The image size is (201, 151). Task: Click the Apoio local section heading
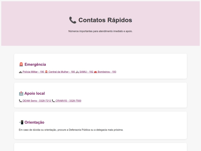click(x=32, y=93)
